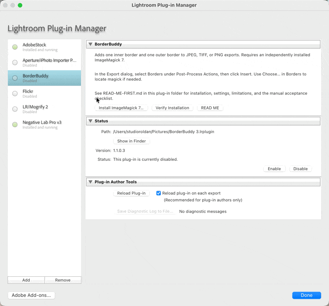Click the Verify Installation button

[x=172, y=108]
